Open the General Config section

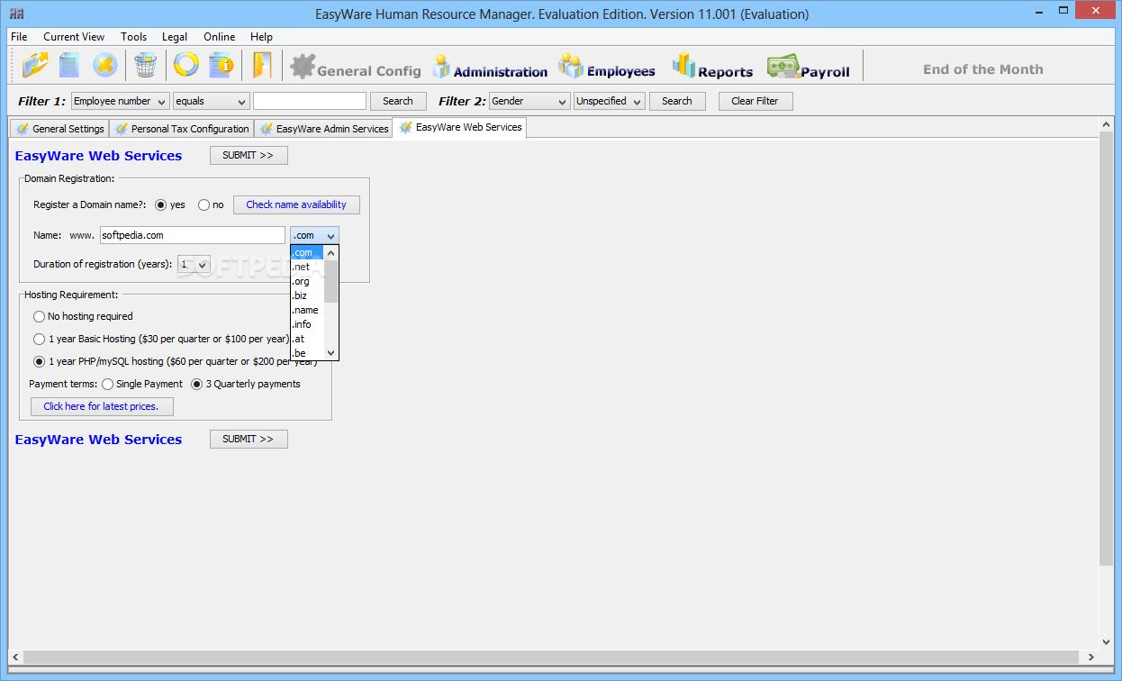coord(356,67)
